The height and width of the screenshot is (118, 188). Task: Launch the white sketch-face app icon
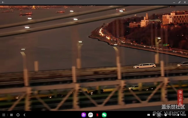91,115
